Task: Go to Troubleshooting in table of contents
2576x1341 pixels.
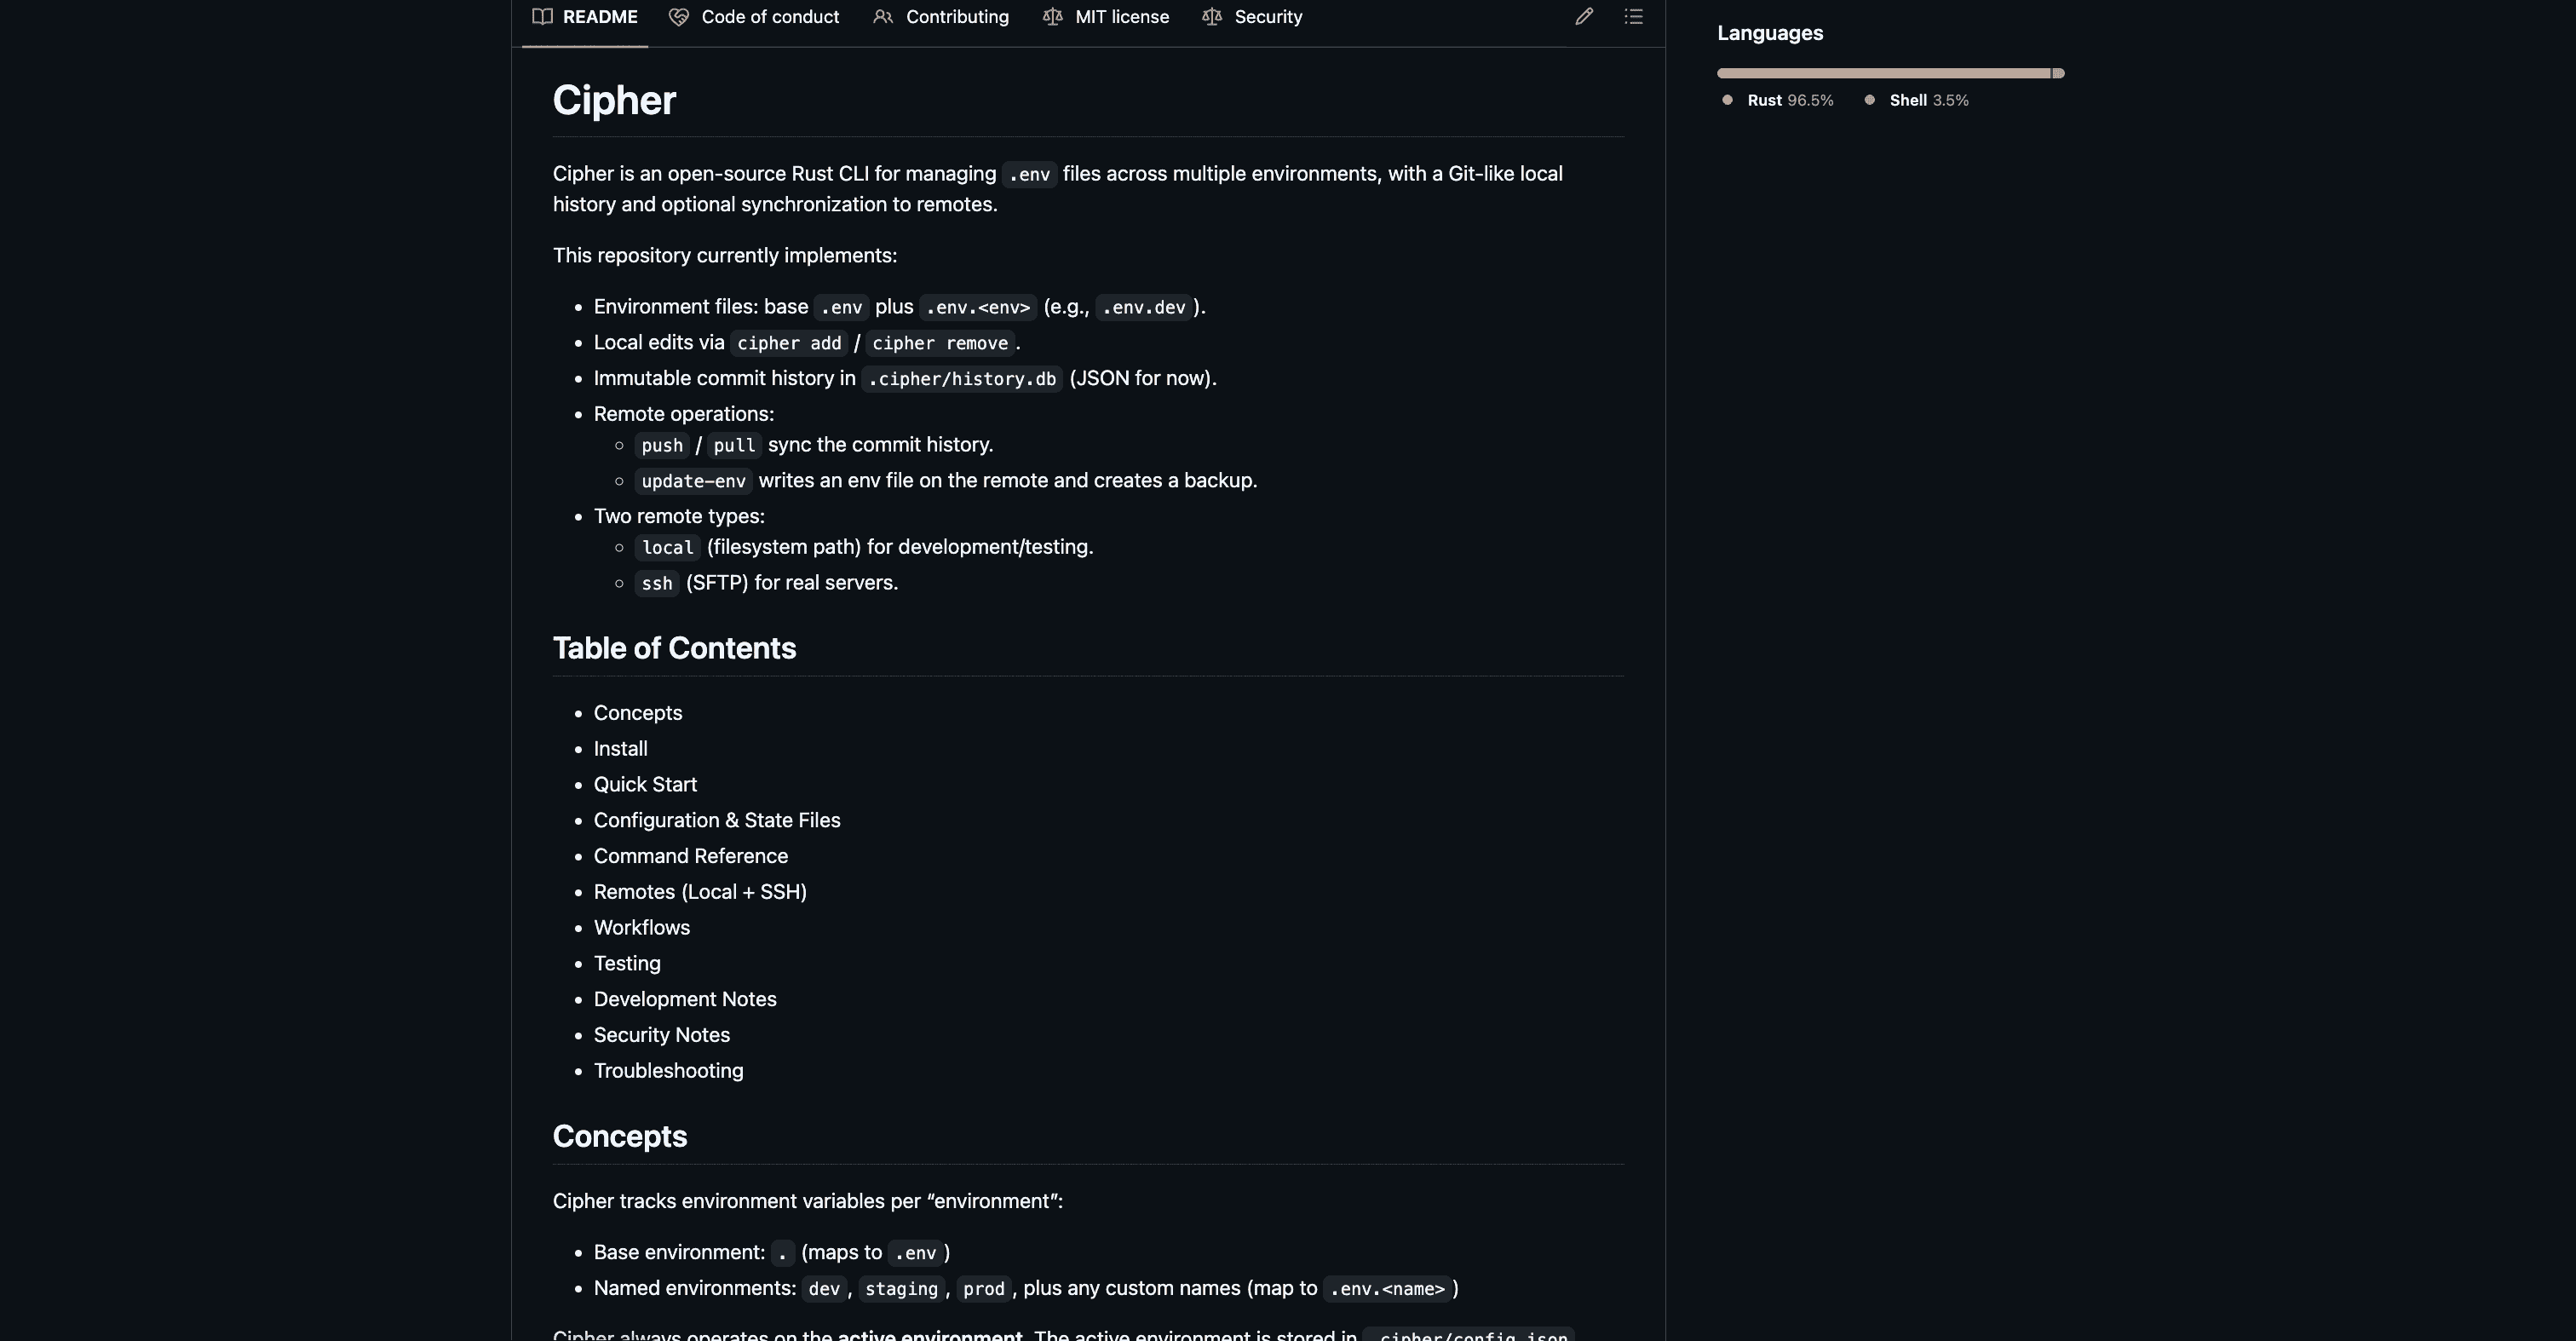Action: click(x=668, y=1071)
